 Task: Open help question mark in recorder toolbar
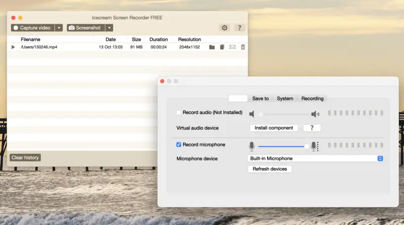point(239,28)
